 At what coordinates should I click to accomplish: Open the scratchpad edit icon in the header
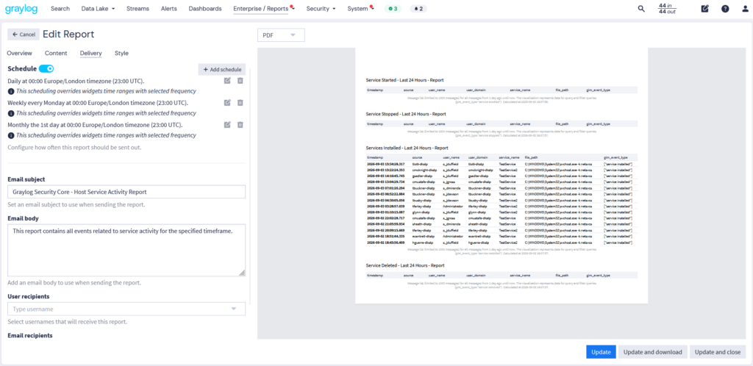coord(705,9)
